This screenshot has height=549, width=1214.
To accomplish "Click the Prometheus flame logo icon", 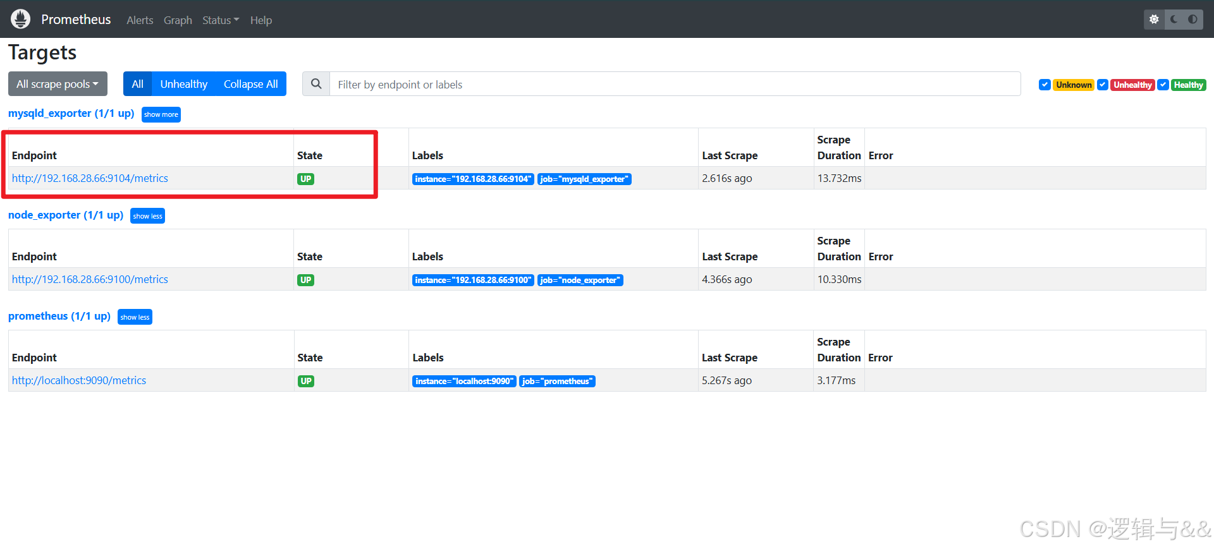I will (20, 19).
